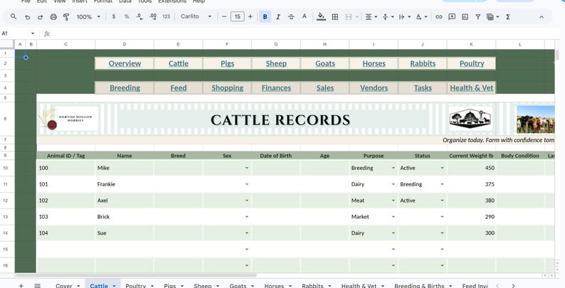Increase font size with plus button
The width and height of the screenshot is (565, 288).
click(250, 16)
